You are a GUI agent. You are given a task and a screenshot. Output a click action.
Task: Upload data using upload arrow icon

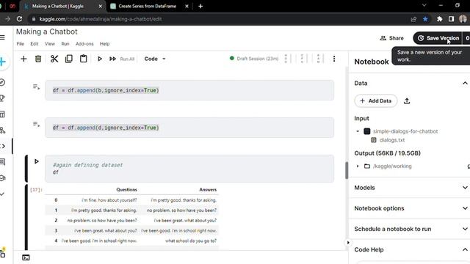click(407, 101)
